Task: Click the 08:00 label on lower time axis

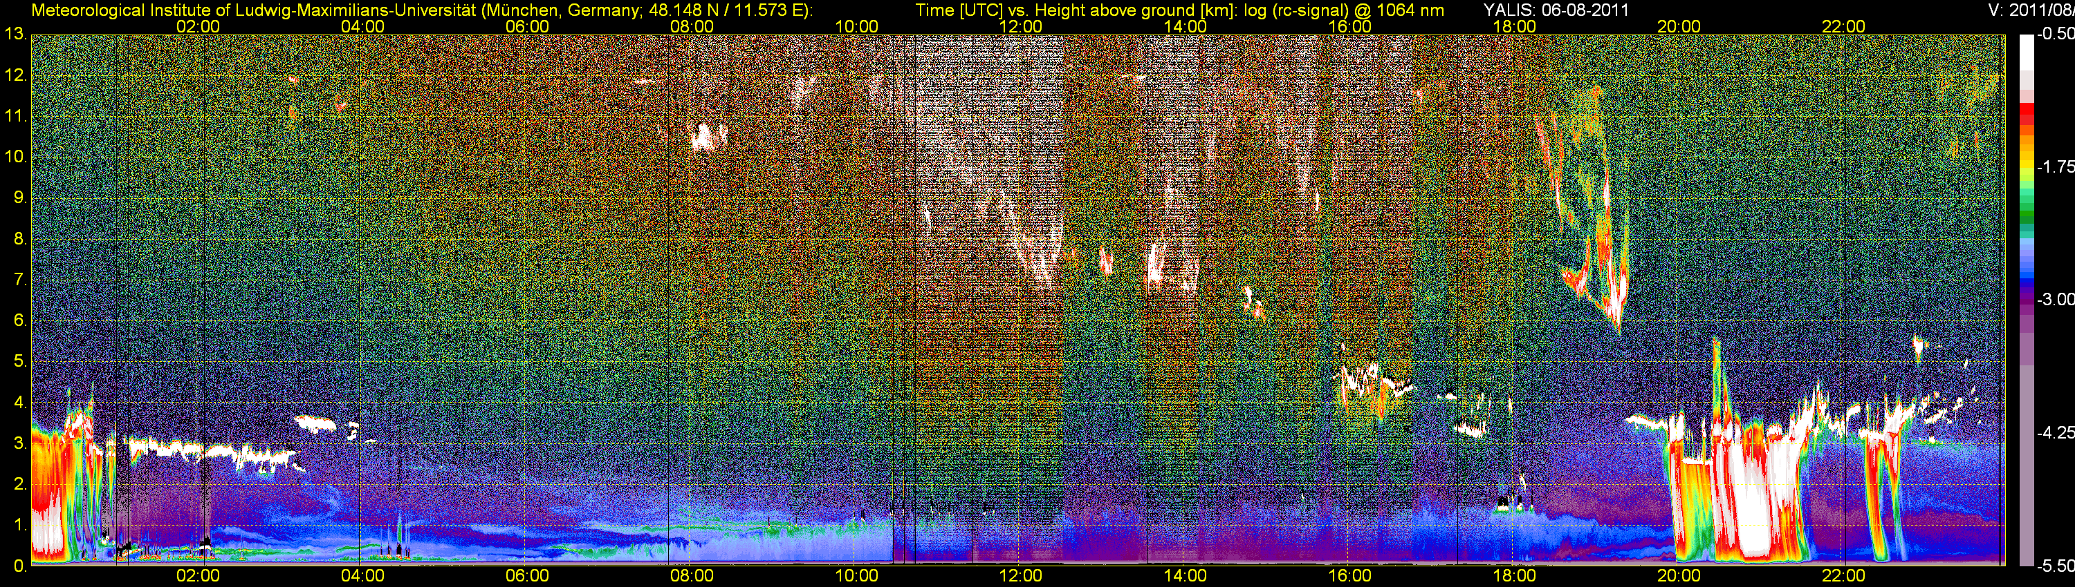Action: (691, 576)
